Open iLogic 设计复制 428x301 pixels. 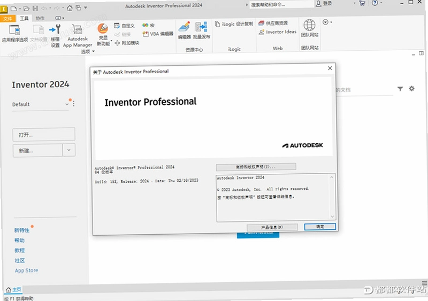(234, 24)
